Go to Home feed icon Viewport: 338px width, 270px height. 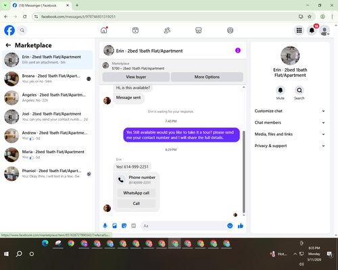coord(104,30)
